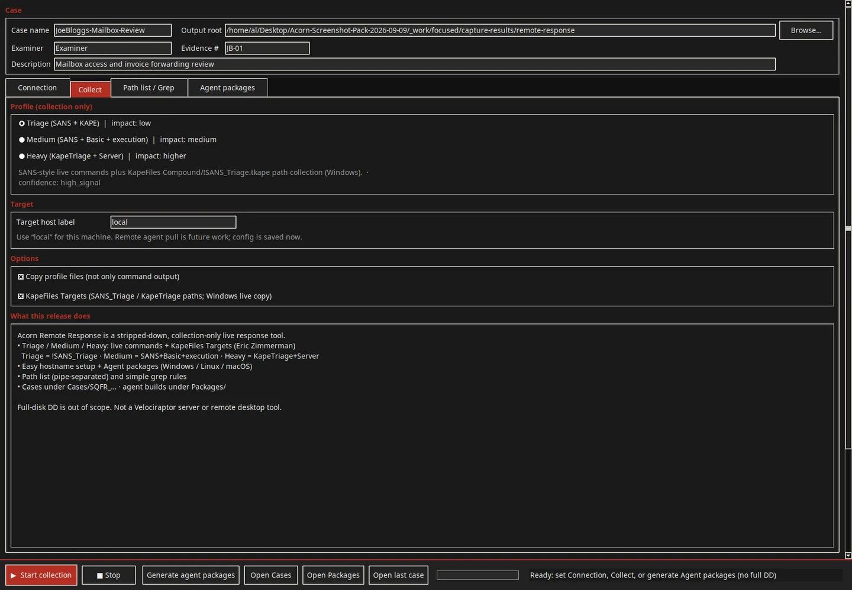Screen dimensions: 852x590
Task: Click Open last case button
Action: tap(398, 575)
